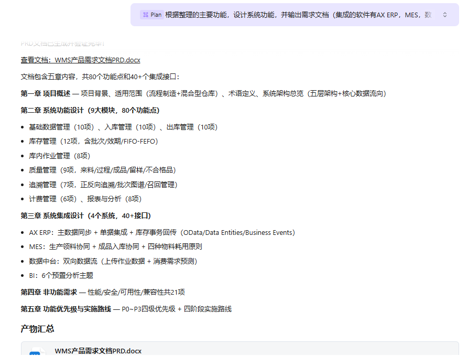Screen dimensions: 468x356
Task: Open WMS产品需求文档PRD.docx file card under 产物汇总
Action: coord(98,351)
